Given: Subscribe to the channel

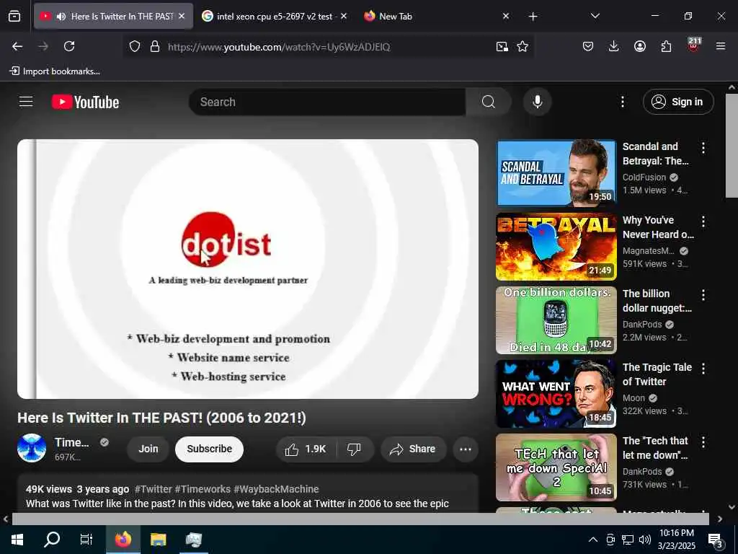Looking at the screenshot, I should point(210,449).
